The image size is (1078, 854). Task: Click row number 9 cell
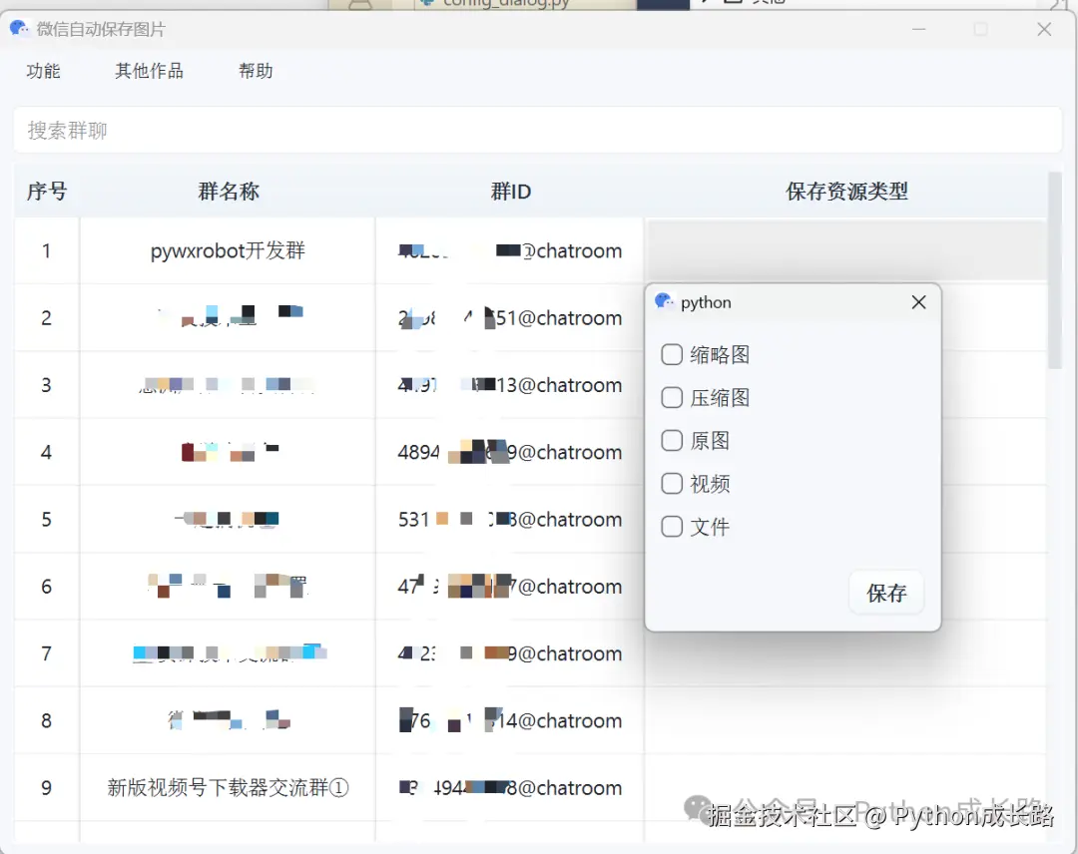47,787
